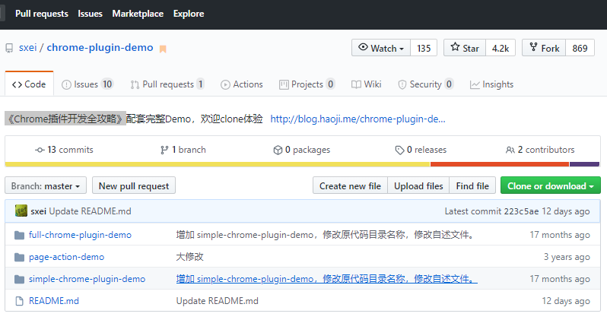
Task: View the 0 packages link
Action: [301, 150]
